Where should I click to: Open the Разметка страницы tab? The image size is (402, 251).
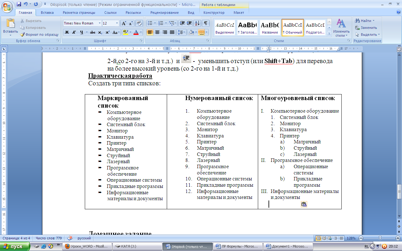tap(79, 13)
